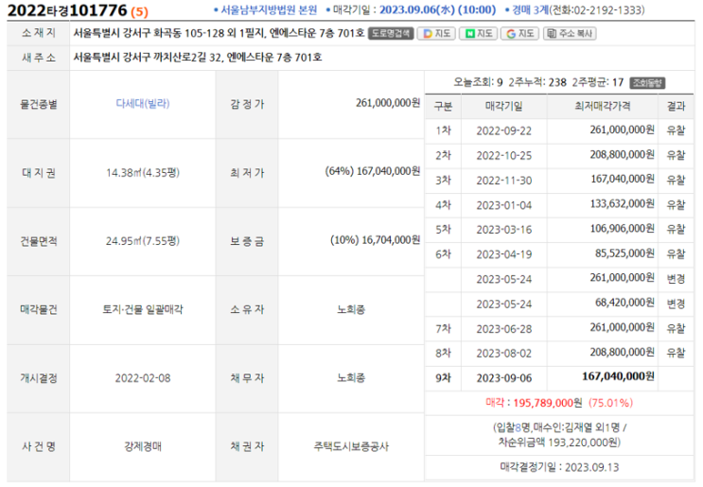Screen dimensions: 703x487
Task: Click the 조회동향 button
Action: (x=647, y=83)
